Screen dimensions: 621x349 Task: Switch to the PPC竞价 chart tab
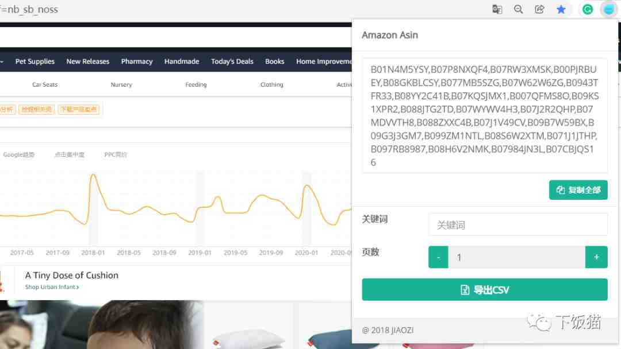[116, 154]
